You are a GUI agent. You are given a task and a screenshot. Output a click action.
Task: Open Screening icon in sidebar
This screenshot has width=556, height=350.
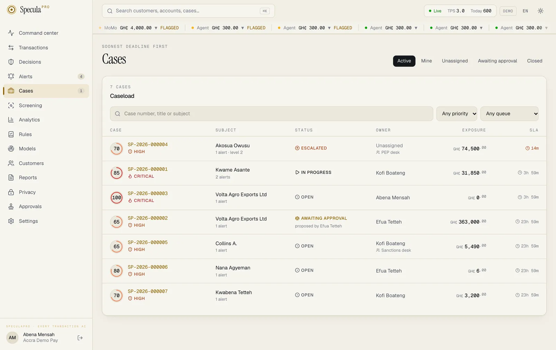[11, 105]
